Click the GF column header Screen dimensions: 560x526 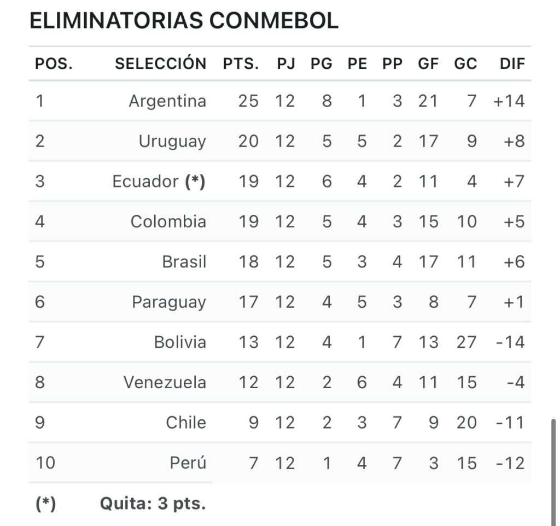(x=428, y=63)
